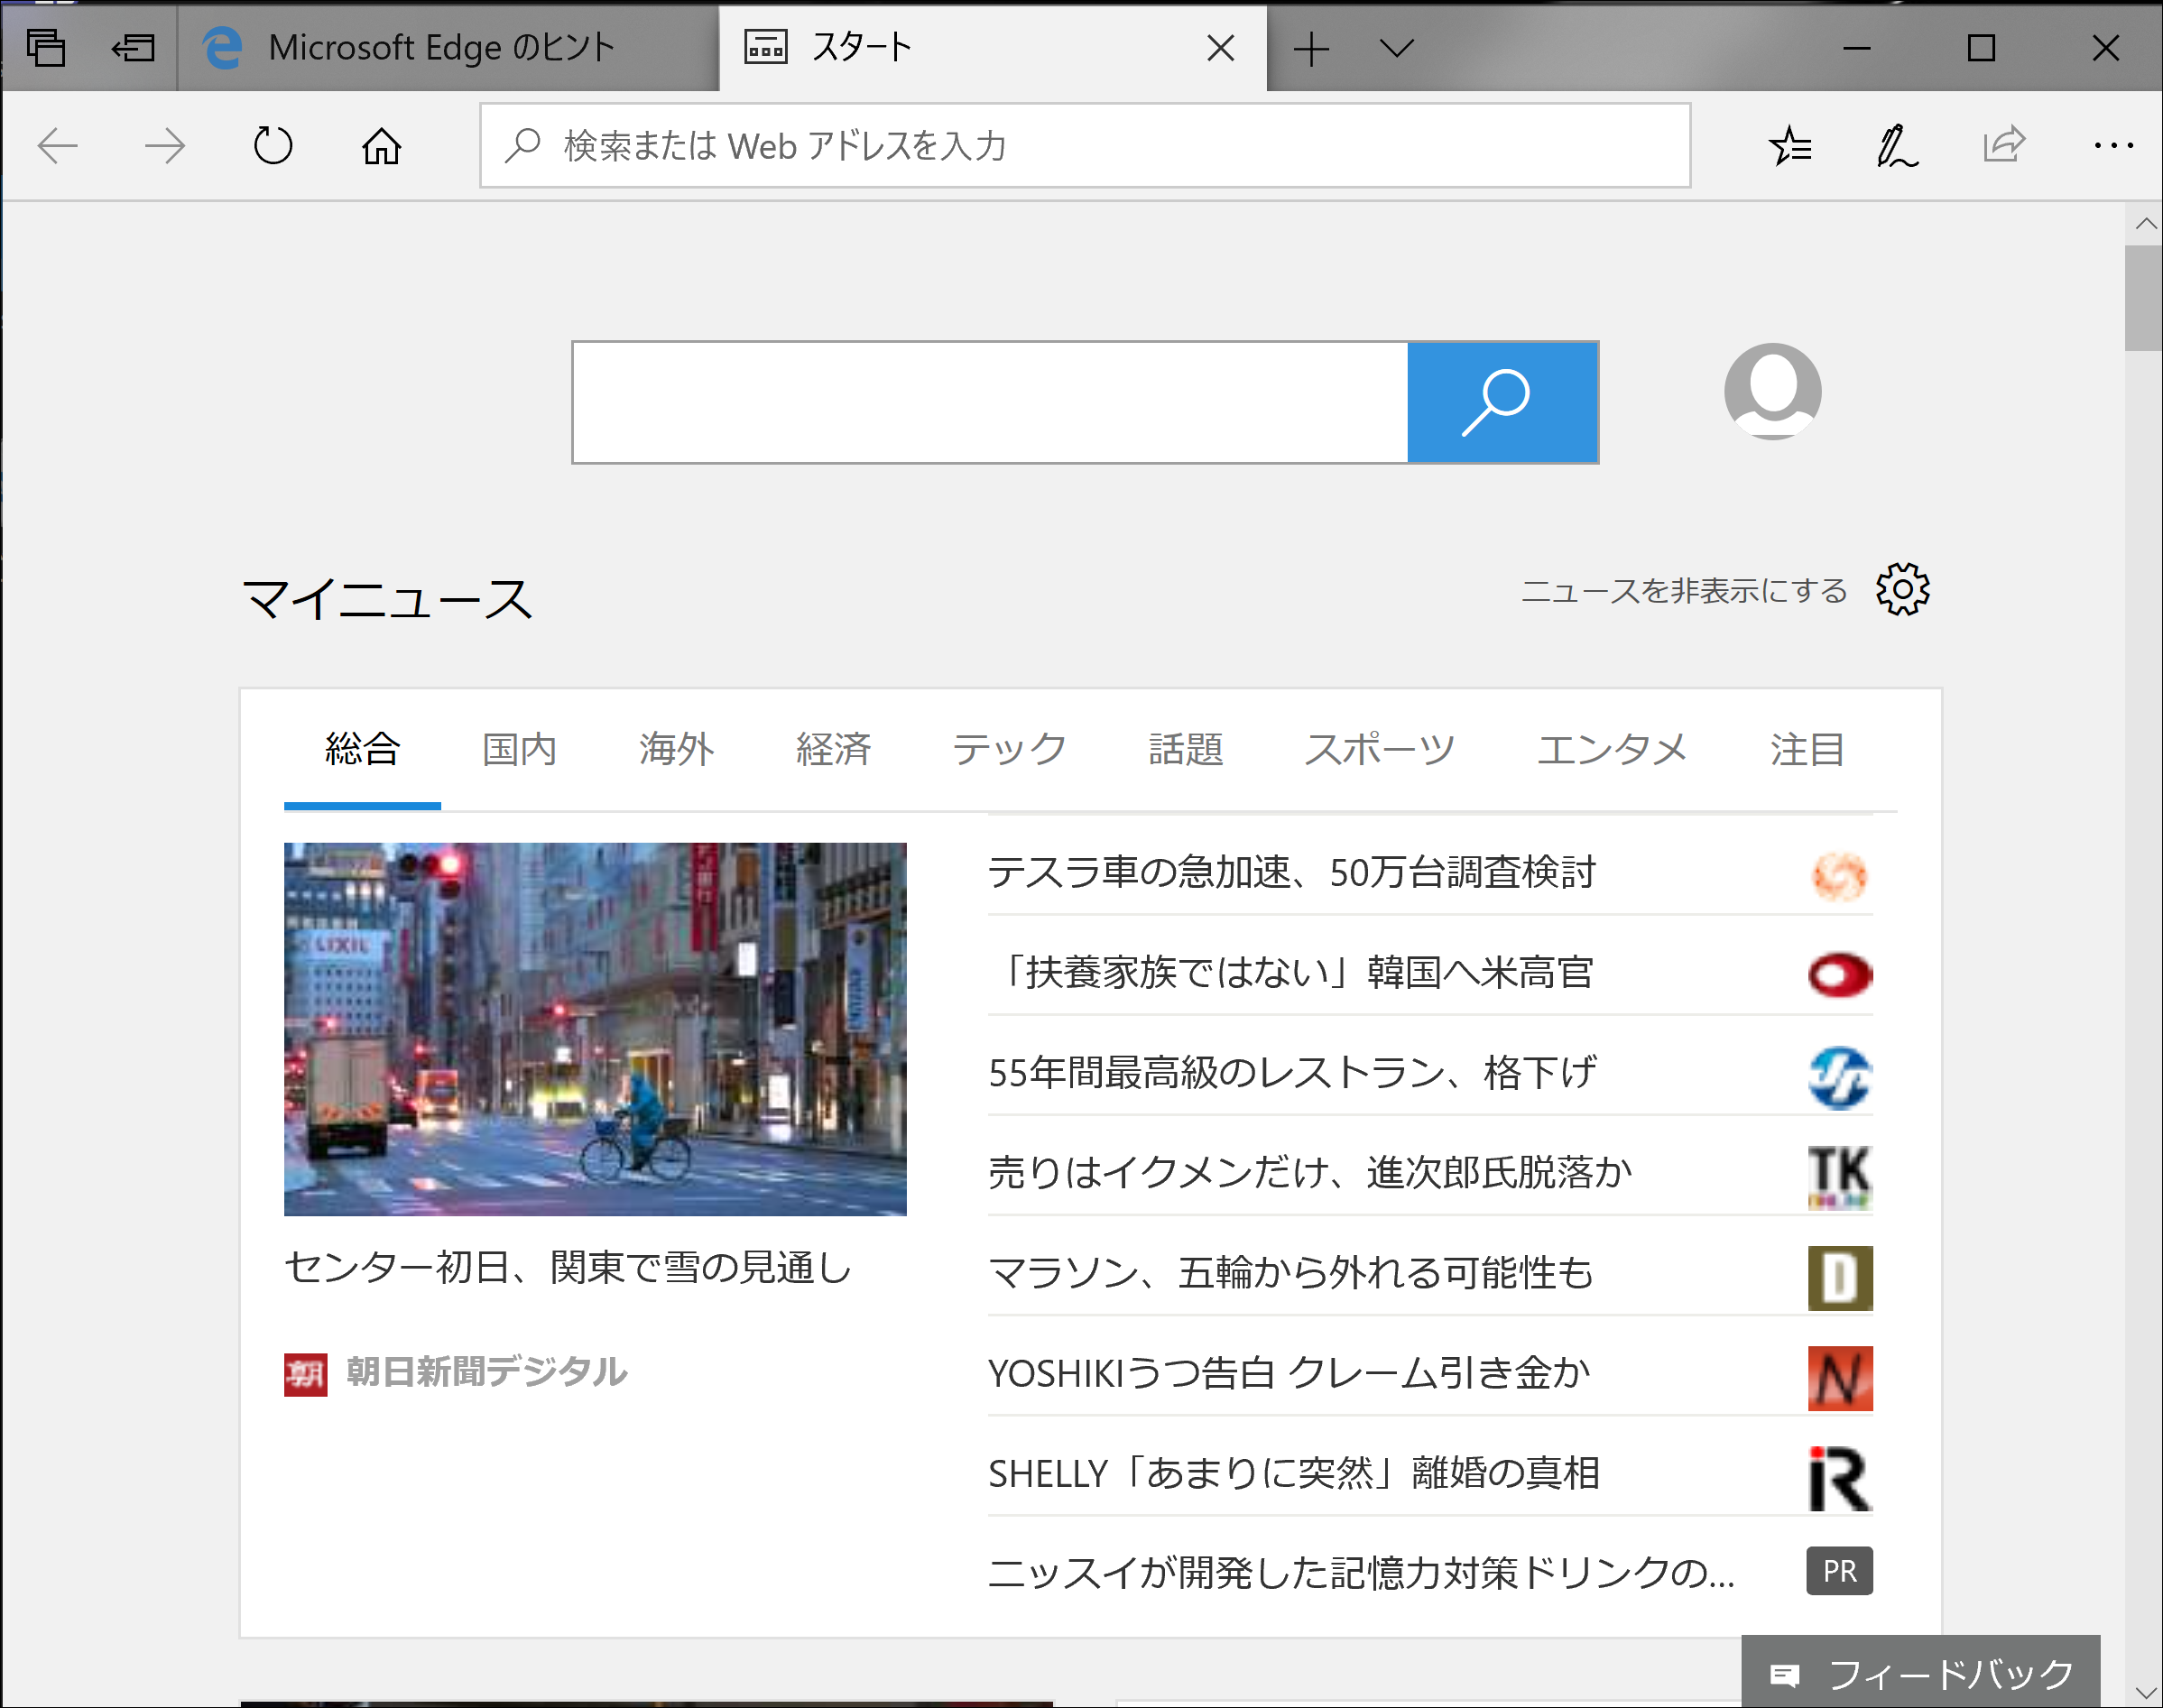This screenshot has height=1708, width=2163.
Task: Click the user profile avatar icon
Action: (x=1771, y=391)
